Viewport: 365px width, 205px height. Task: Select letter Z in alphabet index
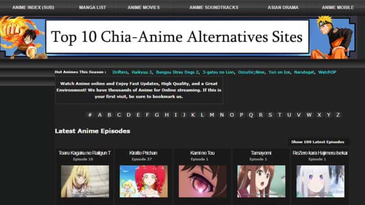click(338, 115)
